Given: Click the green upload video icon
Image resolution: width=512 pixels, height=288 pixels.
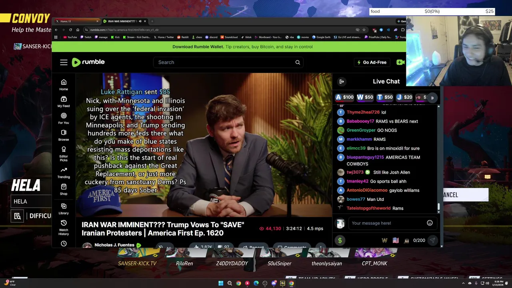Looking at the screenshot, I should coord(400,62).
